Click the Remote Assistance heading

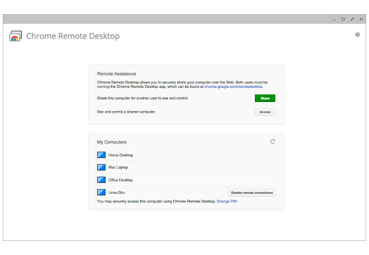pyautogui.click(x=116, y=74)
